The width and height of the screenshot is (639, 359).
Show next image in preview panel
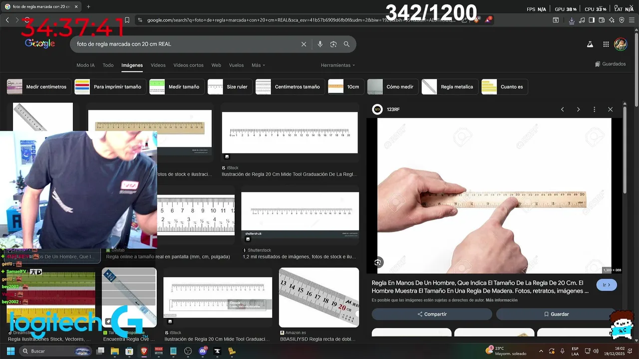click(578, 109)
